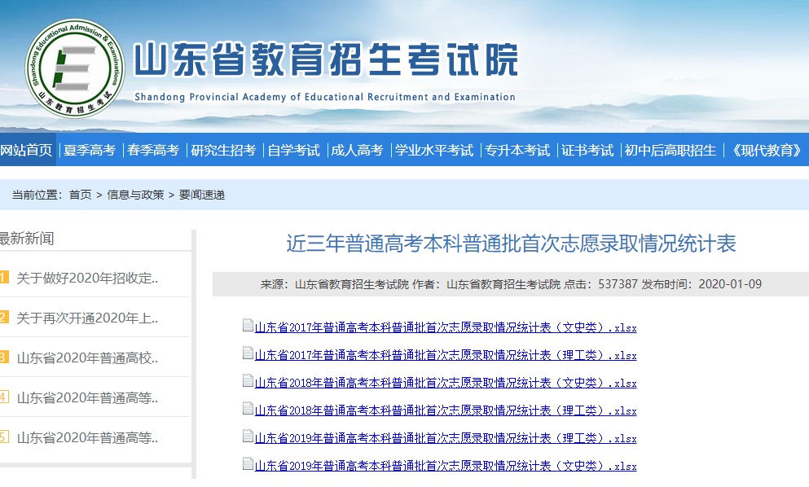Click document icon beside 2017理工类 xlsx file

tap(246, 353)
